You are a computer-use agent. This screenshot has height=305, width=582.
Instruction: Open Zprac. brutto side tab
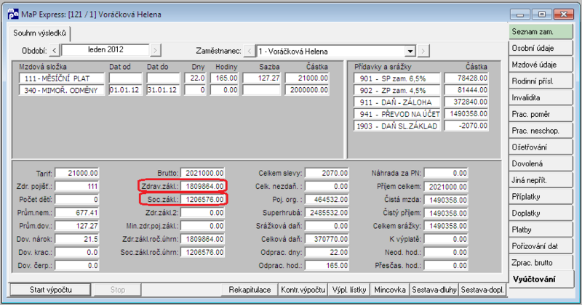click(x=541, y=263)
